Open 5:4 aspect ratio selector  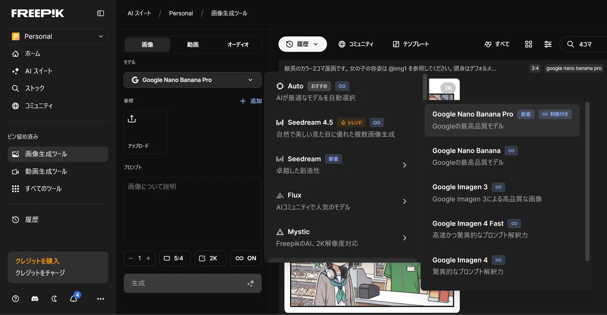pyautogui.click(x=175, y=258)
